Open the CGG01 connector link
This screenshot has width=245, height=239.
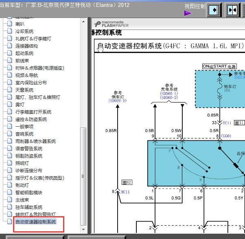(226, 136)
